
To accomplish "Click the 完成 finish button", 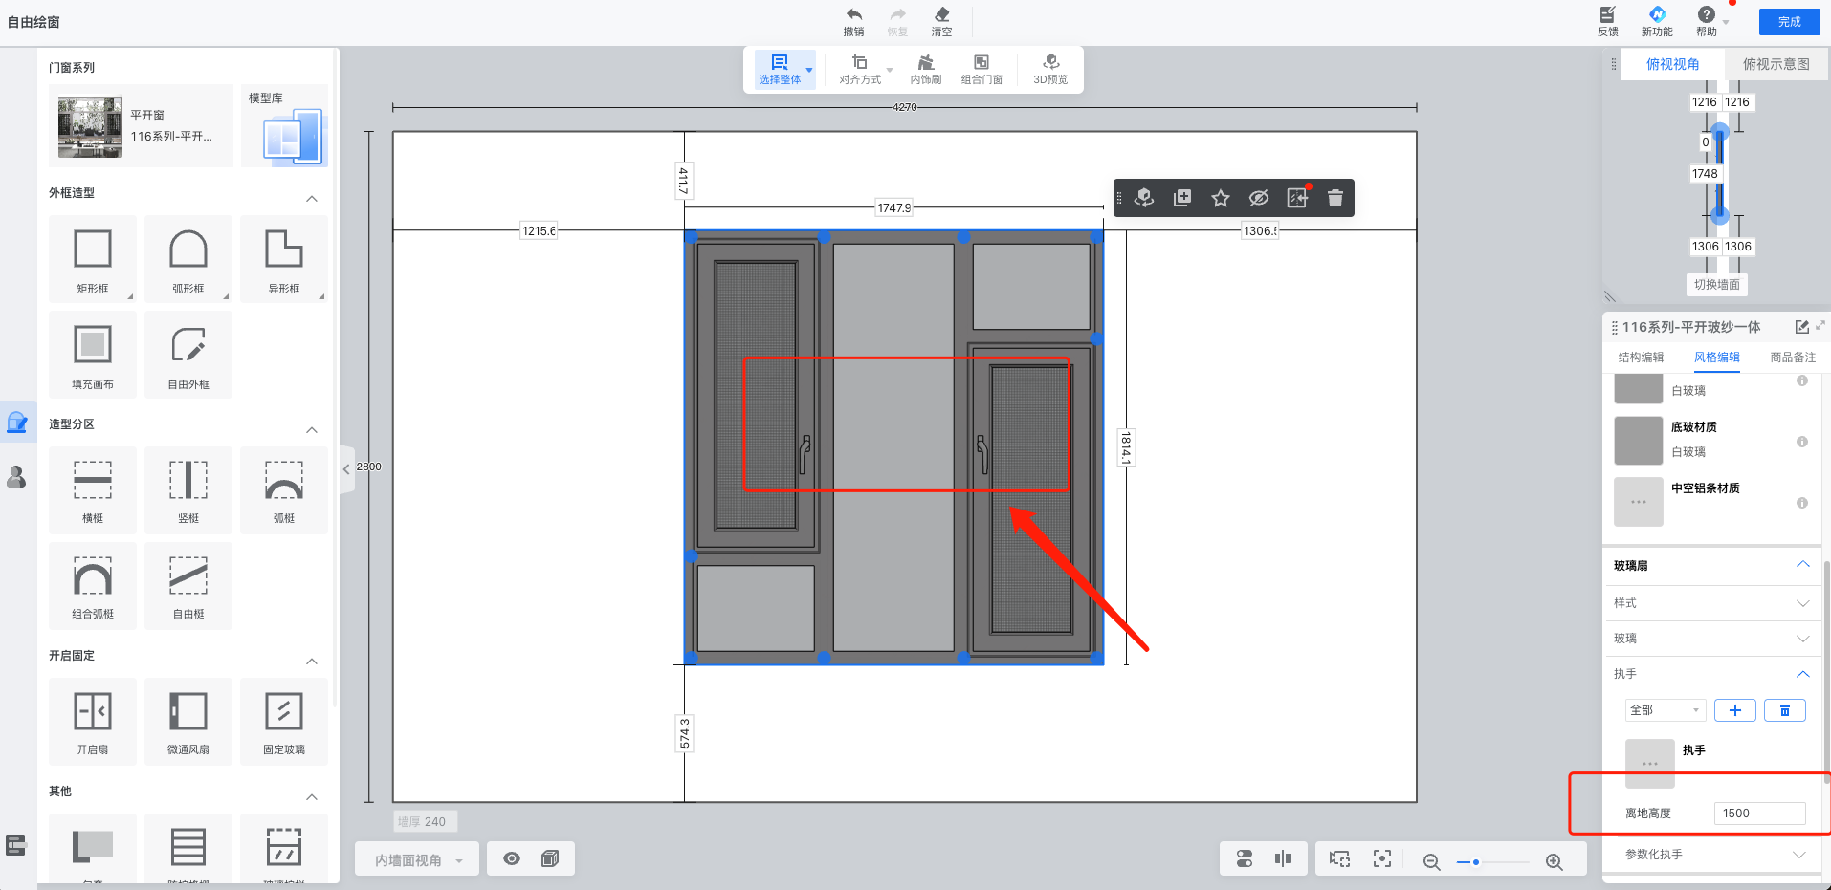I will [1789, 22].
